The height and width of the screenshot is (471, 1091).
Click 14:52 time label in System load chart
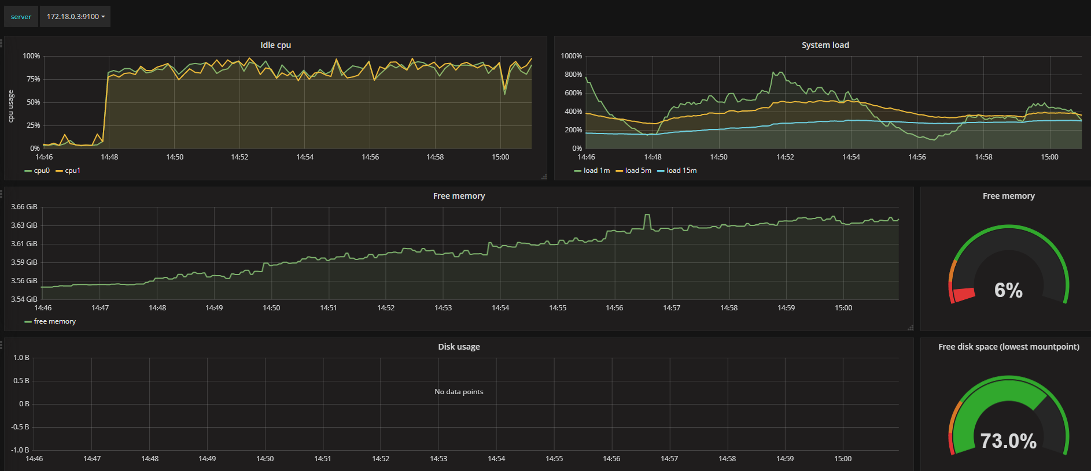pyautogui.click(x=785, y=157)
